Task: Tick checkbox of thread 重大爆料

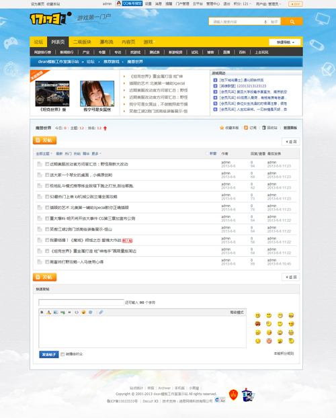Action: [47, 218]
